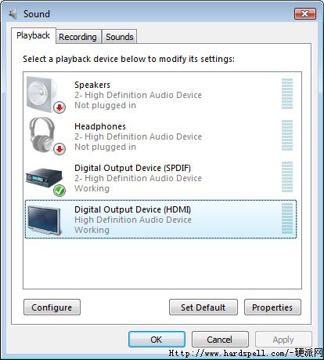Click the HDMI monitor device icon
Screen dimensions: 324x360
[45, 220]
